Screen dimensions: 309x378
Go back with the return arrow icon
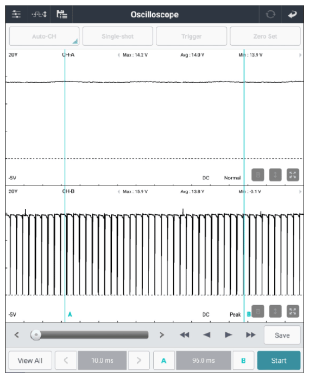click(292, 15)
